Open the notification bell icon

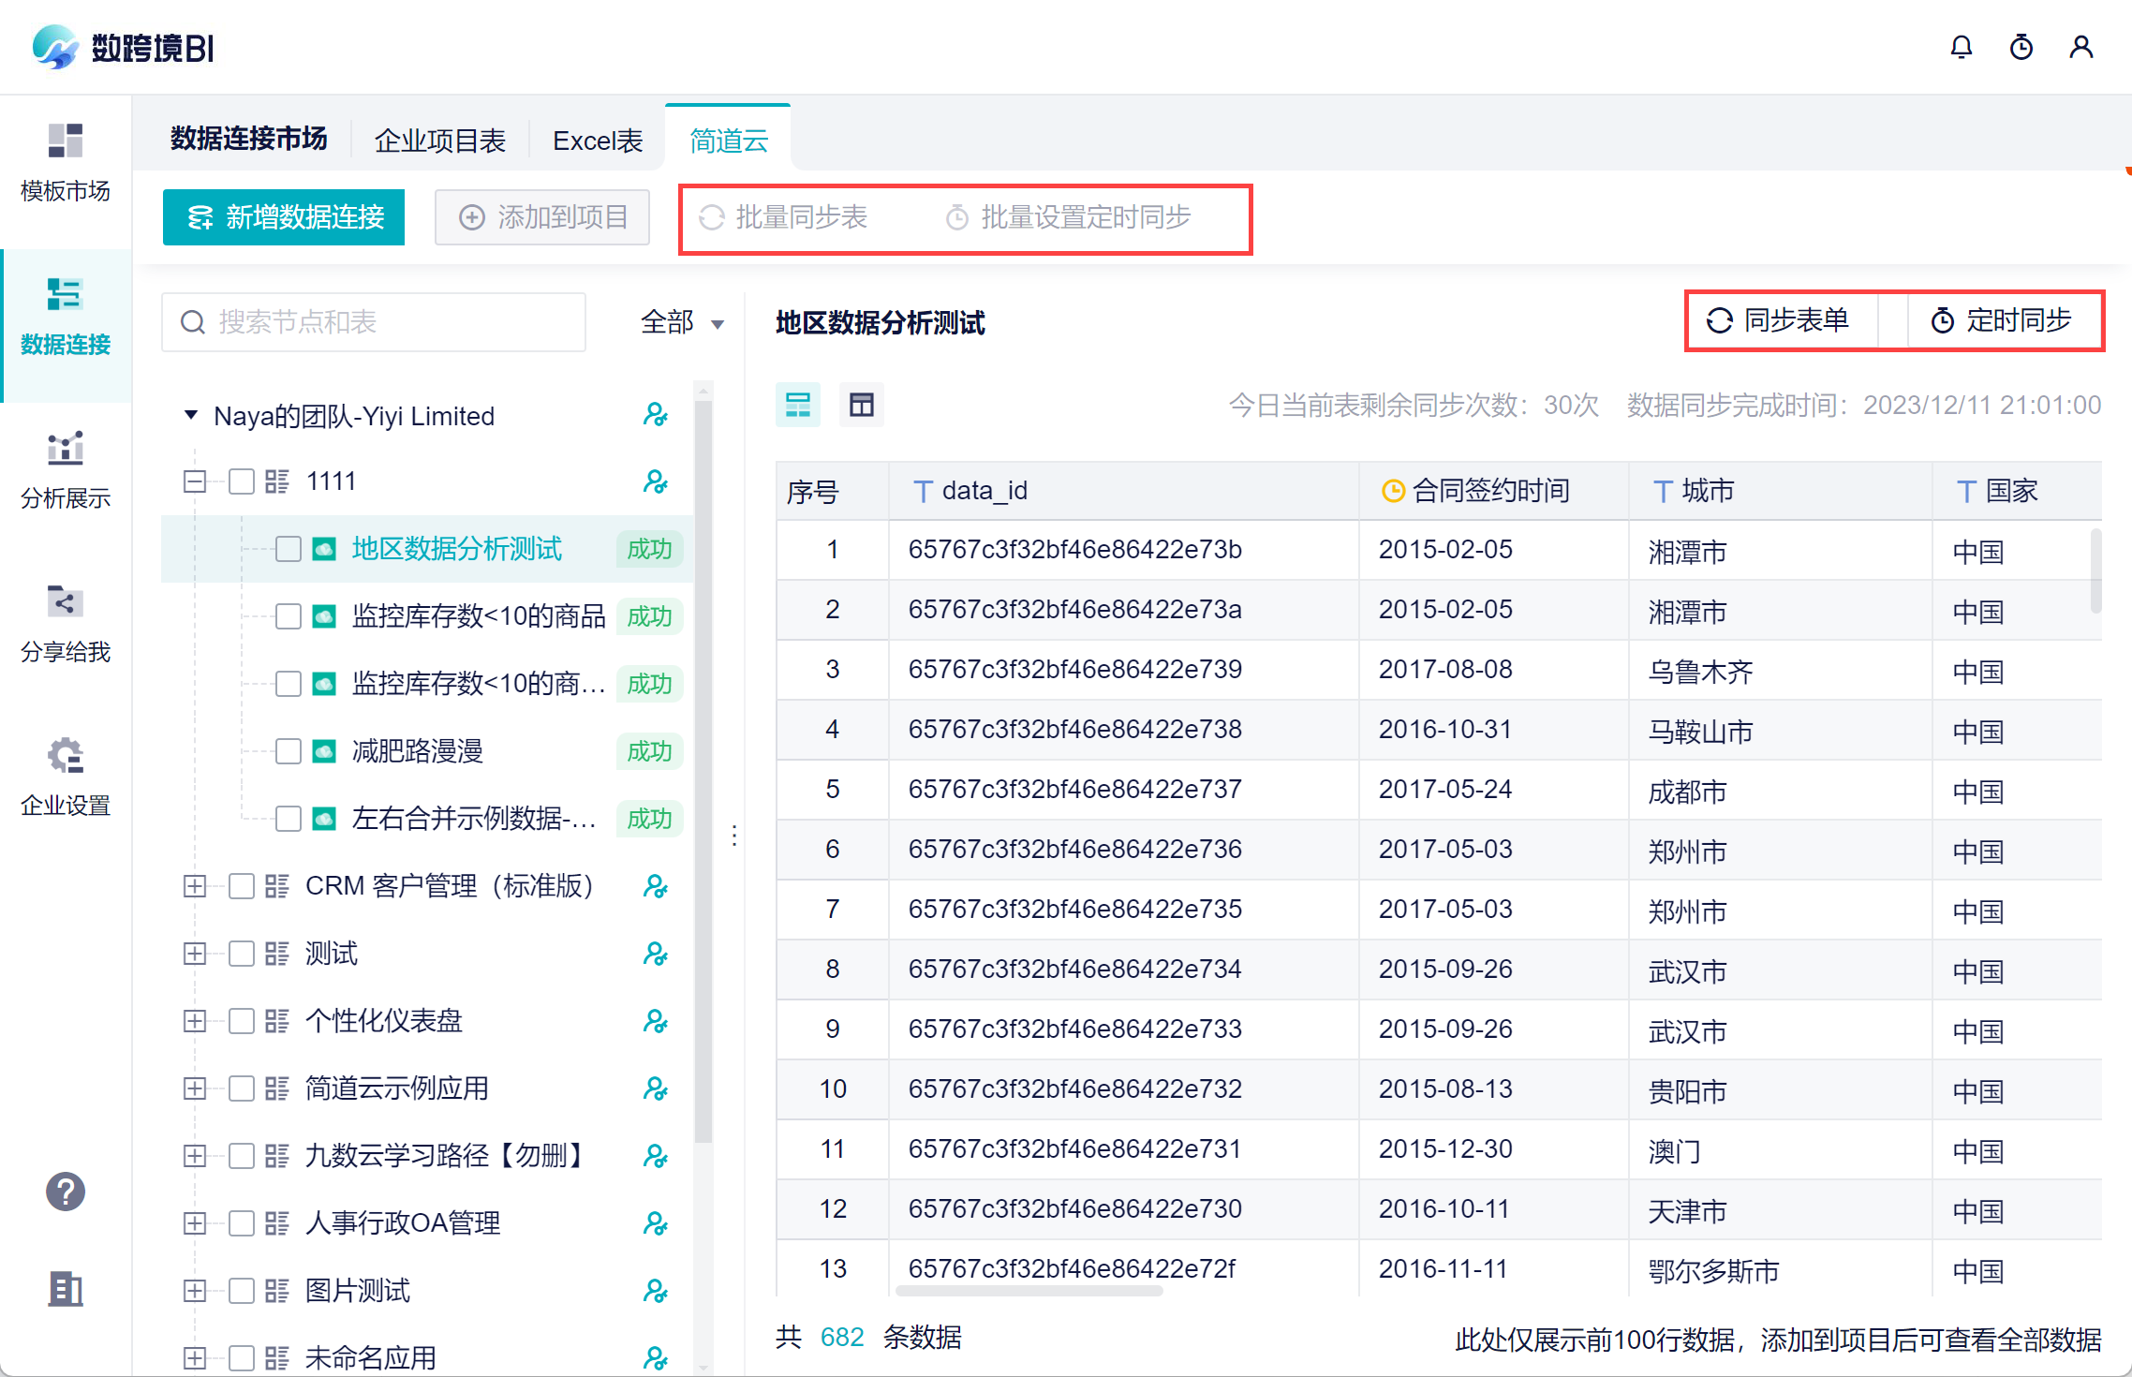(1961, 47)
